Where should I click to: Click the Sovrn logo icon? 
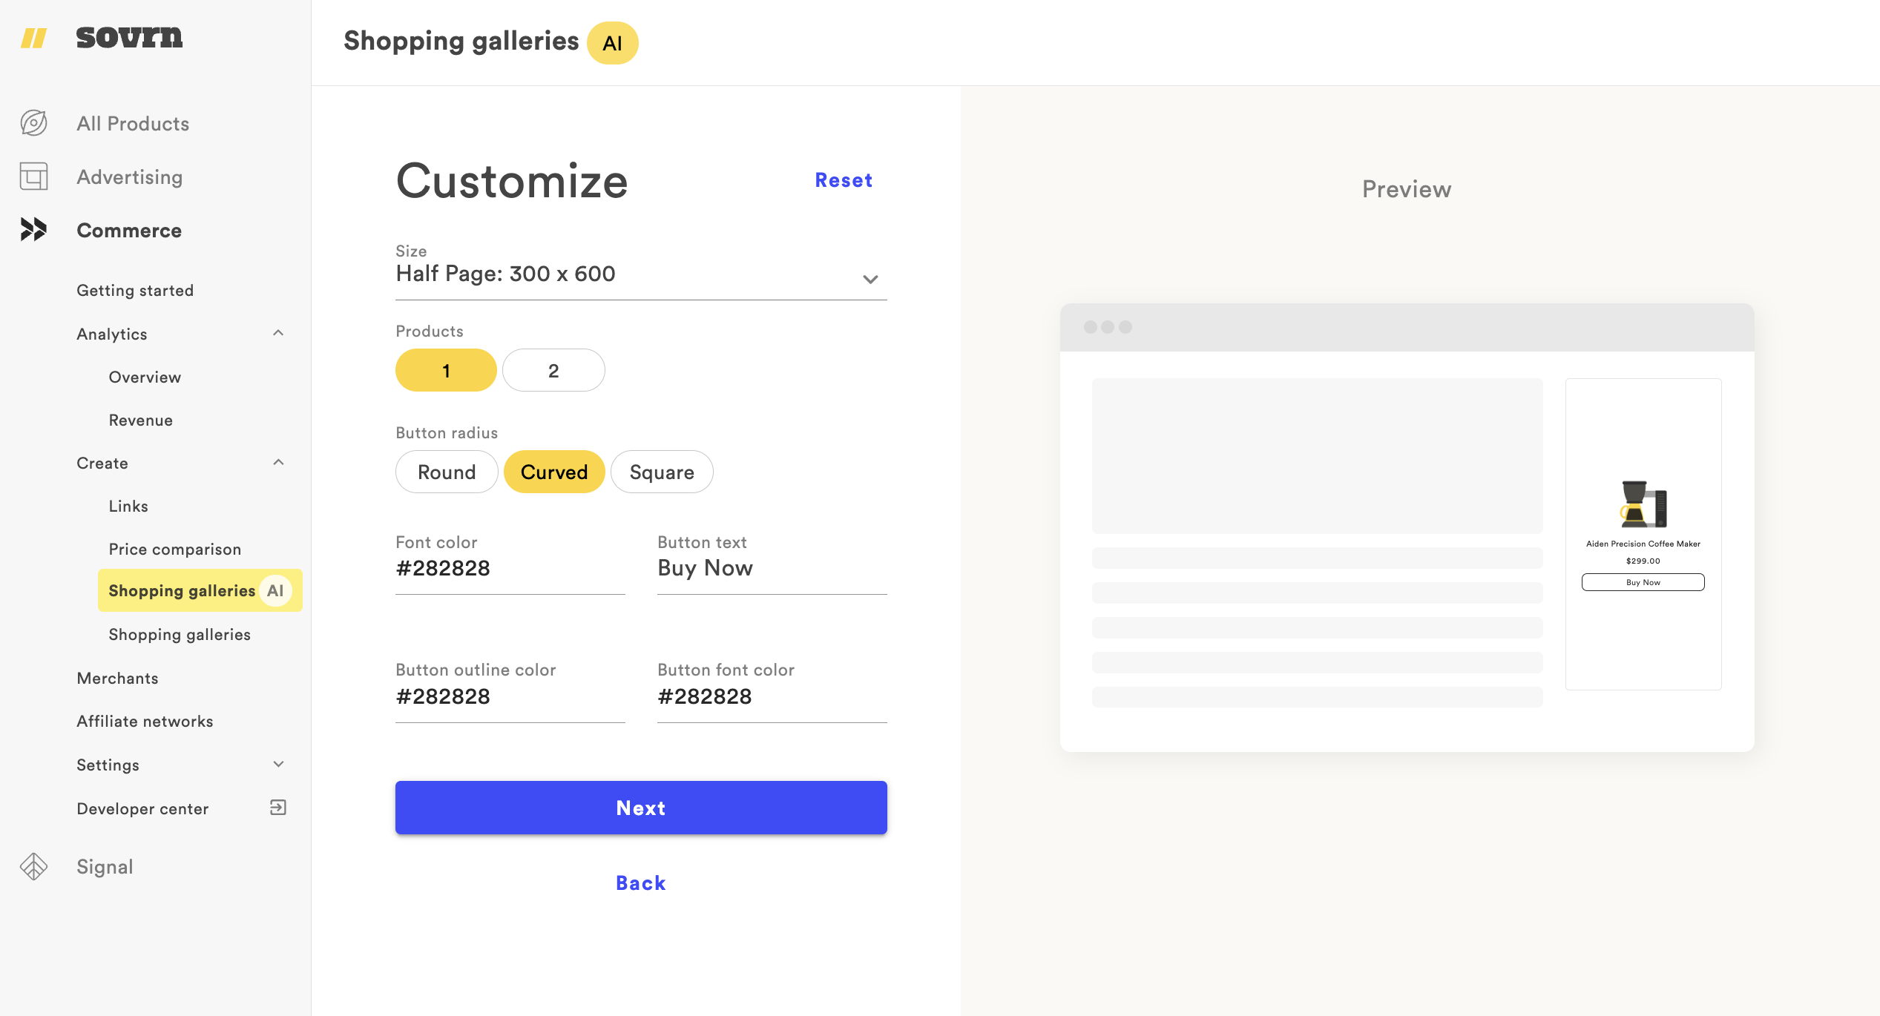click(33, 38)
